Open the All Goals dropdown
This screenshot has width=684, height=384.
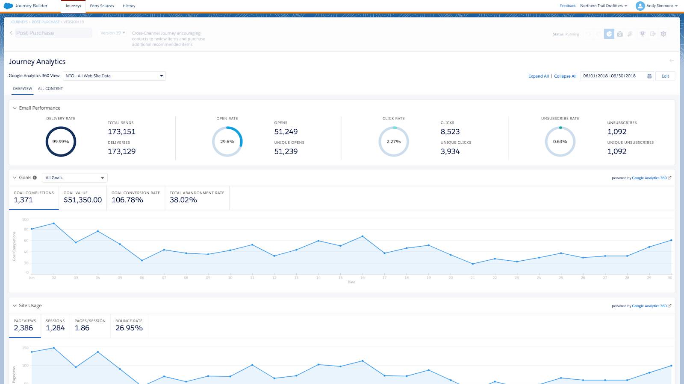point(74,177)
